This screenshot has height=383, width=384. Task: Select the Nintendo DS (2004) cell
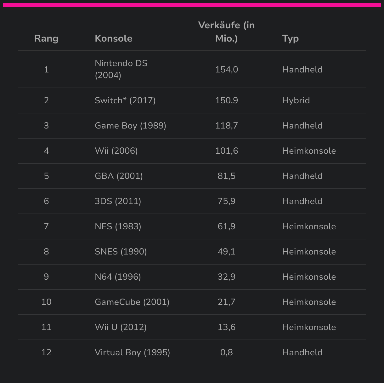pos(121,69)
